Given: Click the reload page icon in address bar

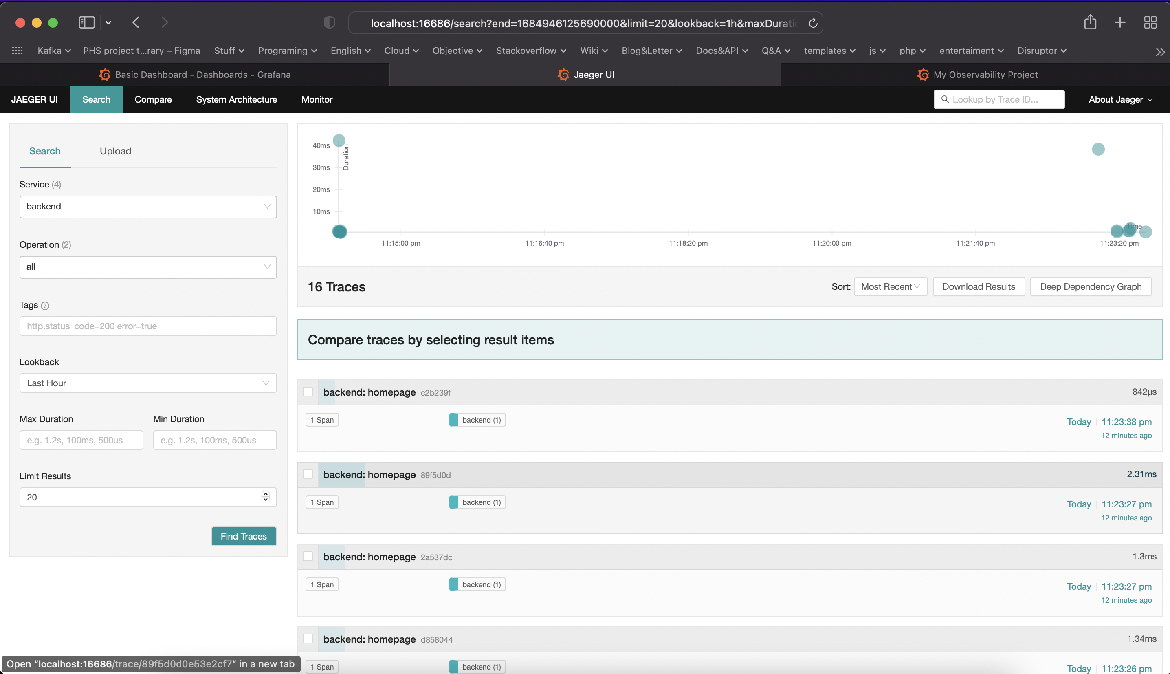Looking at the screenshot, I should (x=813, y=23).
